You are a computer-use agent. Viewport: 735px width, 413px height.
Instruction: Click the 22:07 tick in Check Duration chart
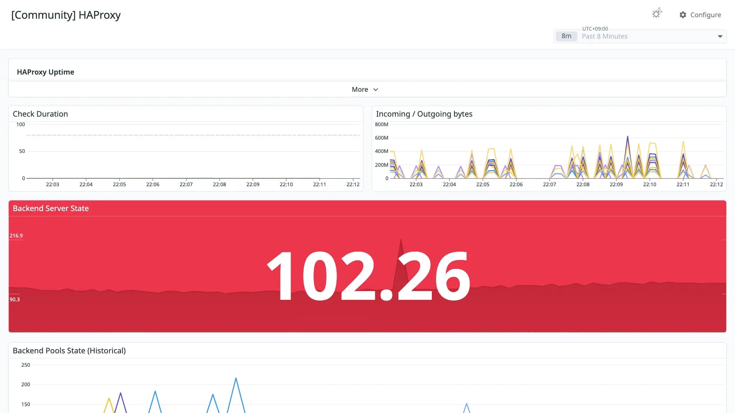pyautogui.click(x=186, y=184)
